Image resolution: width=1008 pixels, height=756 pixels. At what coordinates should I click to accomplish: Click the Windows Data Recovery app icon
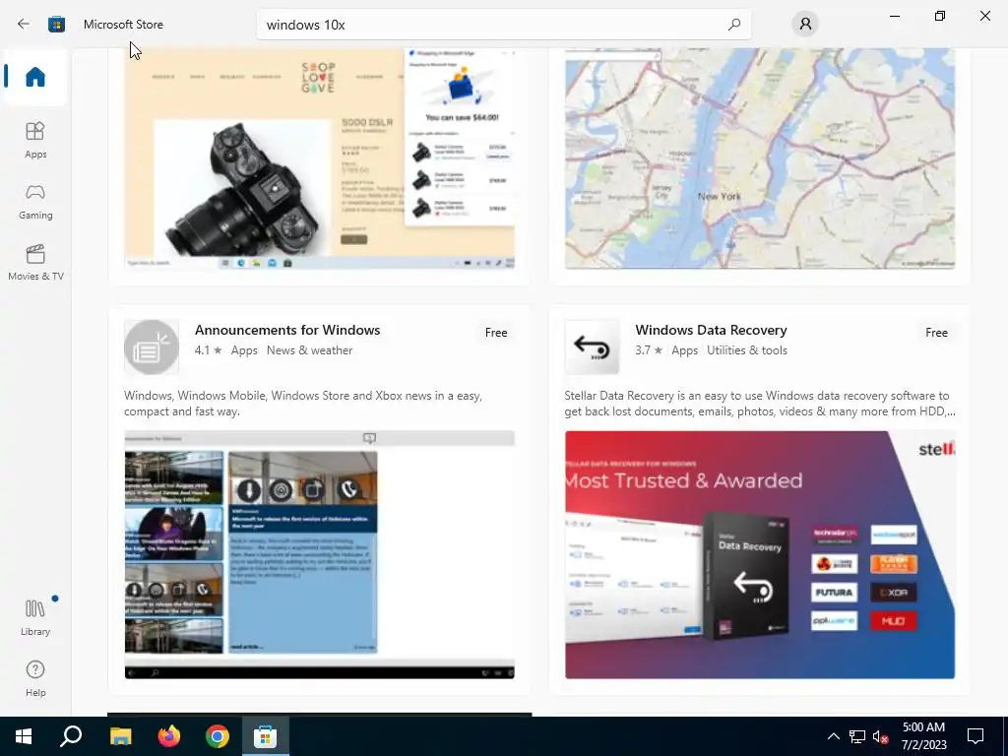(x=592, y=347)
